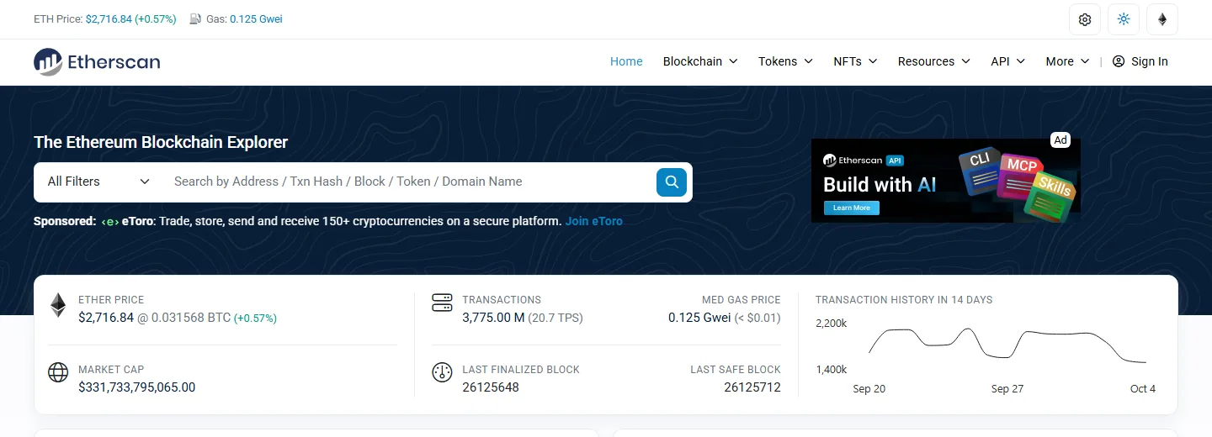Click the (20.7 TPS) text
Viewport: 1212px width, 437px height.
point(555,318)
